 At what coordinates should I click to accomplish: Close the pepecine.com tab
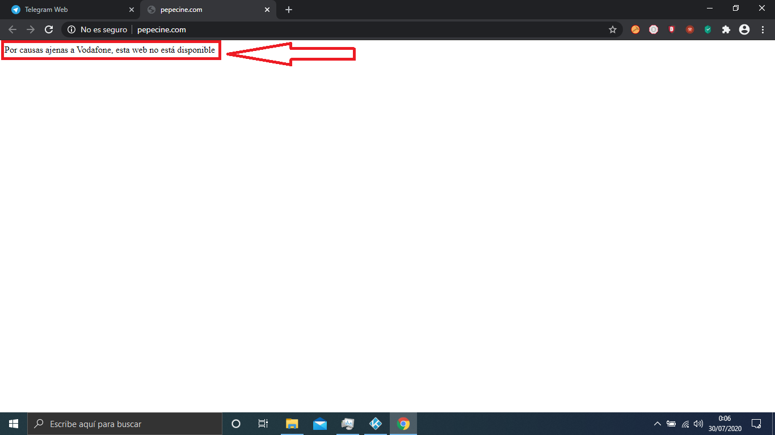(x=267, y=10)
